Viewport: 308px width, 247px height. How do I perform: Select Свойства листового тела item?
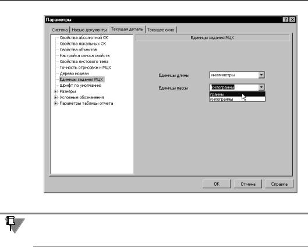tap(84, 62)
